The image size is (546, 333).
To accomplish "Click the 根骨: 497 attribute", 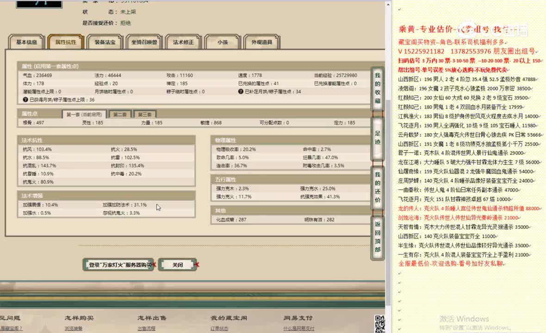I will [x=33, y=123].
